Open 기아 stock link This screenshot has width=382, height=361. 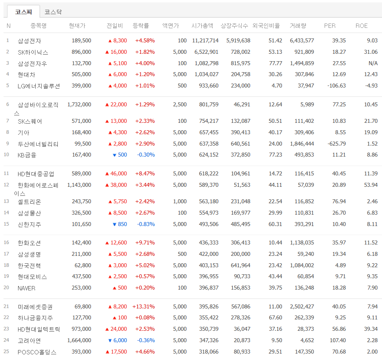[x=24, y=133]
